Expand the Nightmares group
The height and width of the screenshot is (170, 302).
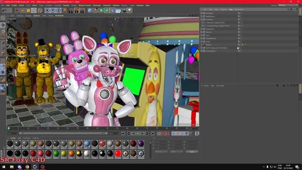(201, 17)
